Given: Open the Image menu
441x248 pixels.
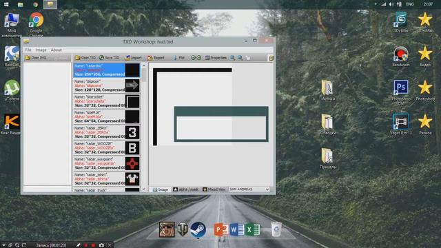Looking at the screenshot, I should click(x=41, y=50).
